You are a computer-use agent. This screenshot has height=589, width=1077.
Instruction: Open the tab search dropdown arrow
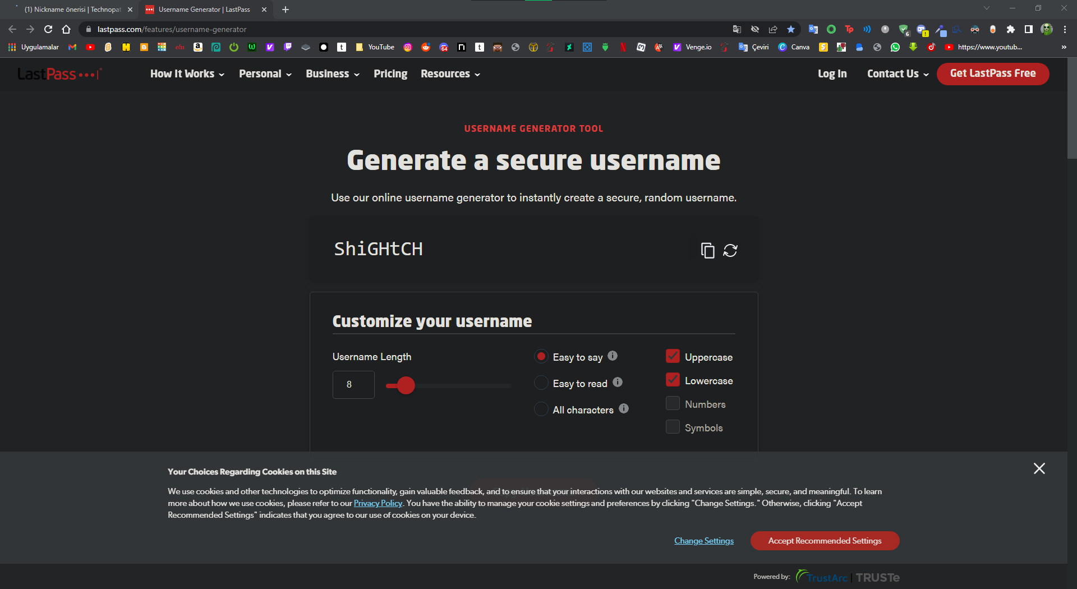(x=987, y=8)
